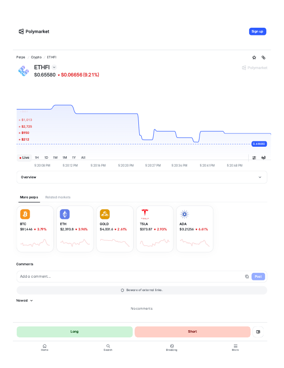Go to Home in bottom navigation
The width and height of the screenshot is (284, 368).
[44, 347]
